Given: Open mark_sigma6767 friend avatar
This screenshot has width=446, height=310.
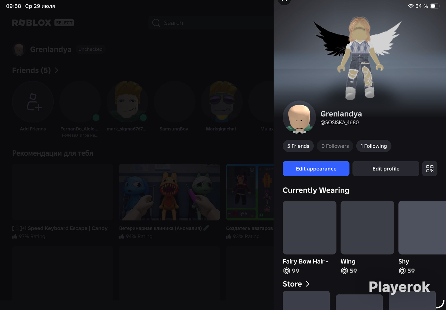Looking at the screenshot, I should (127, 102).
